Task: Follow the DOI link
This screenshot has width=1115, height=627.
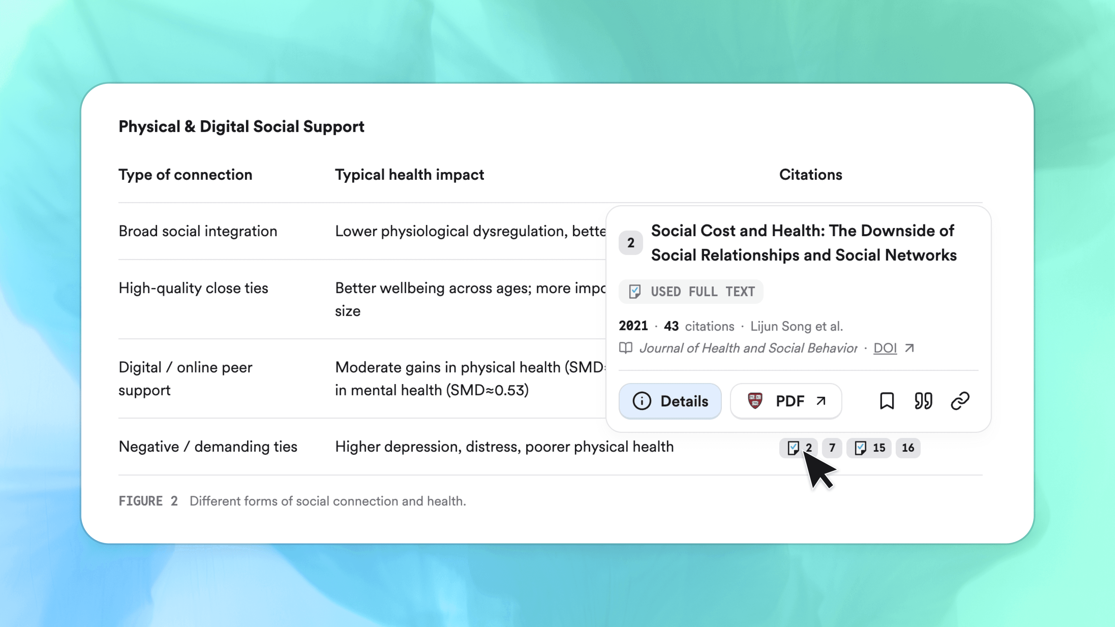Action: click(x=885, y=348)
